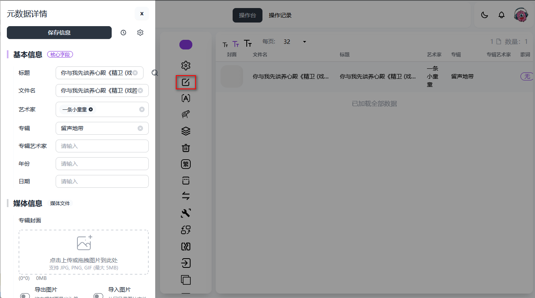
Task: Open the layers tool in the toolbar
Action: [185, 131]
